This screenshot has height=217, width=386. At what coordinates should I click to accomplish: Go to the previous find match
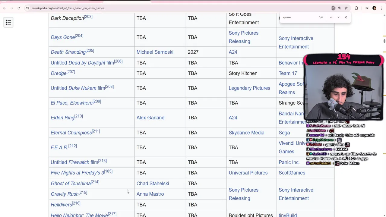point(331,17)
